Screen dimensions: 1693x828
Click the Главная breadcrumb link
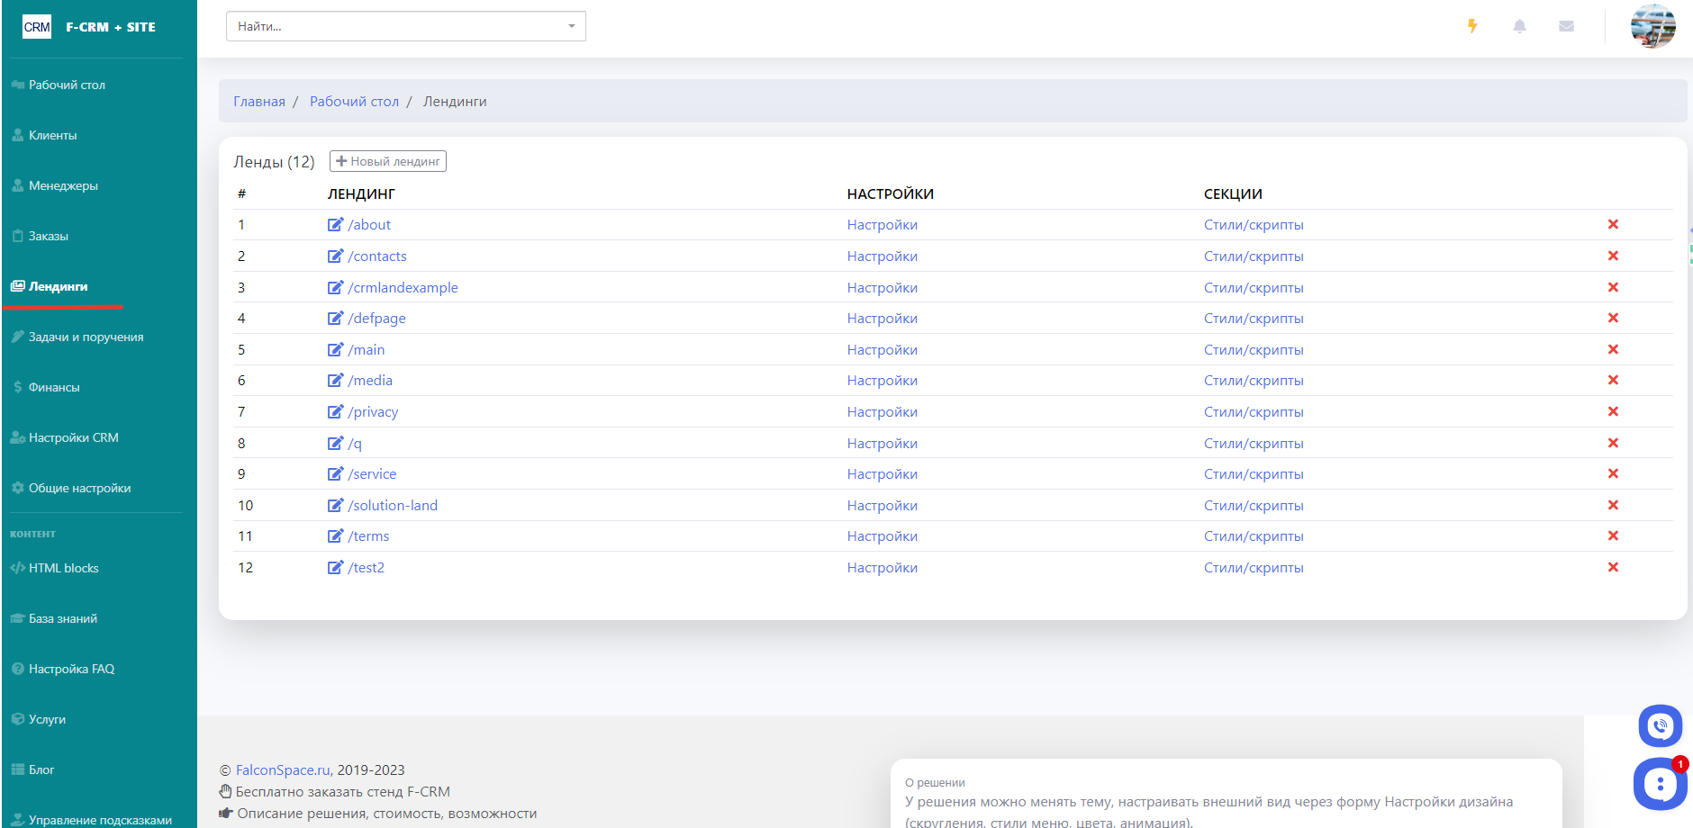click(x=259, y=102)
